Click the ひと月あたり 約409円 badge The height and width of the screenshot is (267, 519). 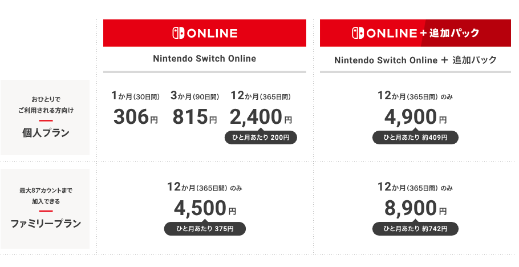click(415, 137)
